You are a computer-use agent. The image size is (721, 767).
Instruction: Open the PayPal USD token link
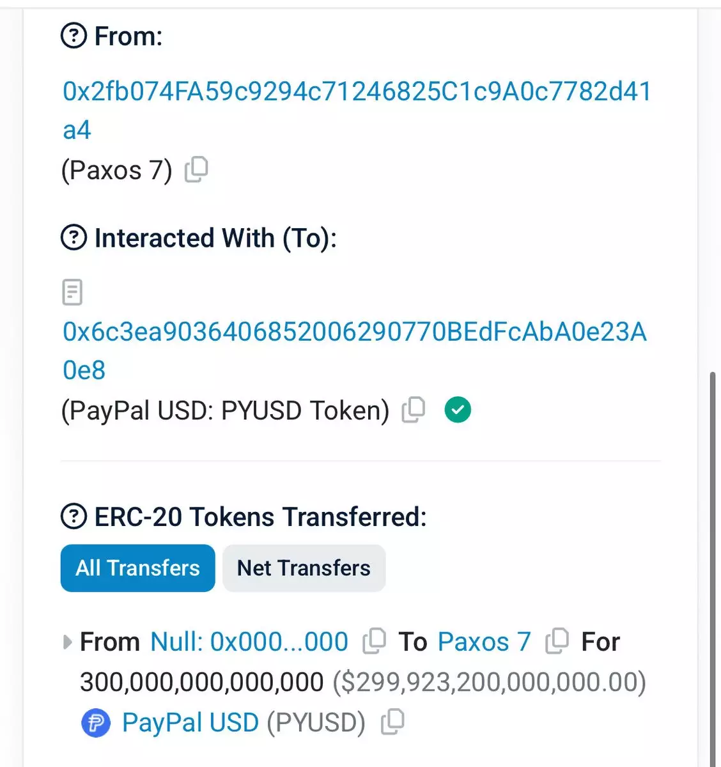190,723
